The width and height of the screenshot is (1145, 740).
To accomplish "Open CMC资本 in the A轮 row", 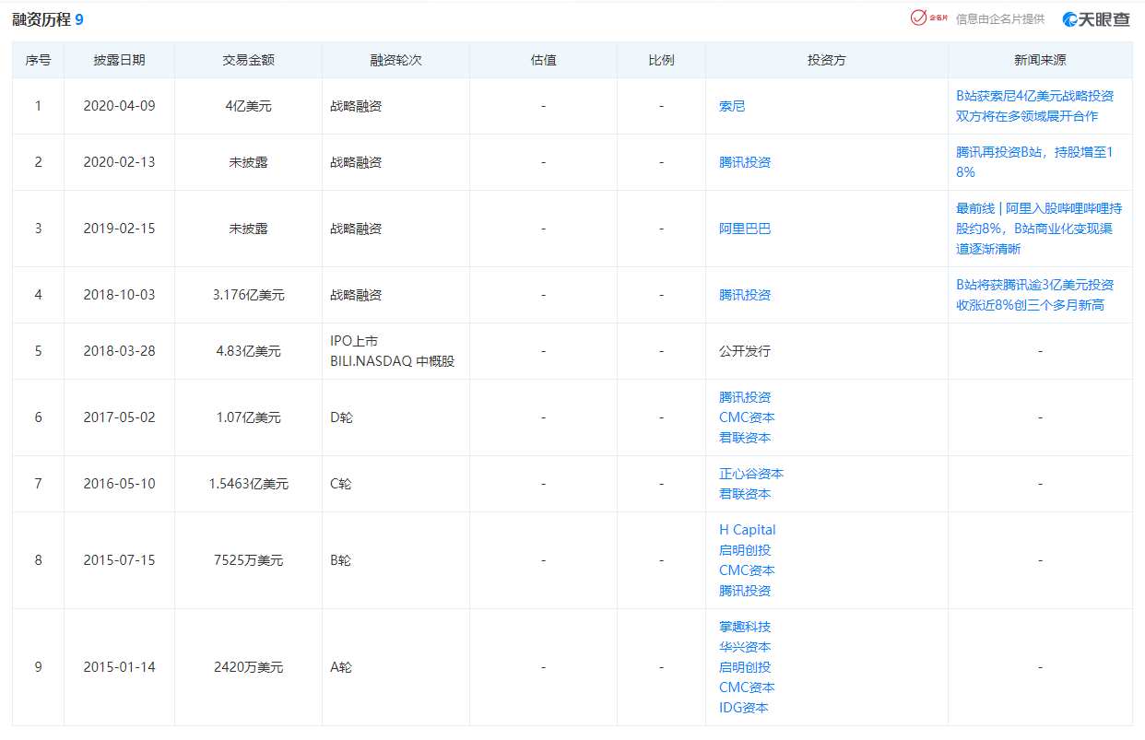I will pyautogui.click(x=747, y=687).
